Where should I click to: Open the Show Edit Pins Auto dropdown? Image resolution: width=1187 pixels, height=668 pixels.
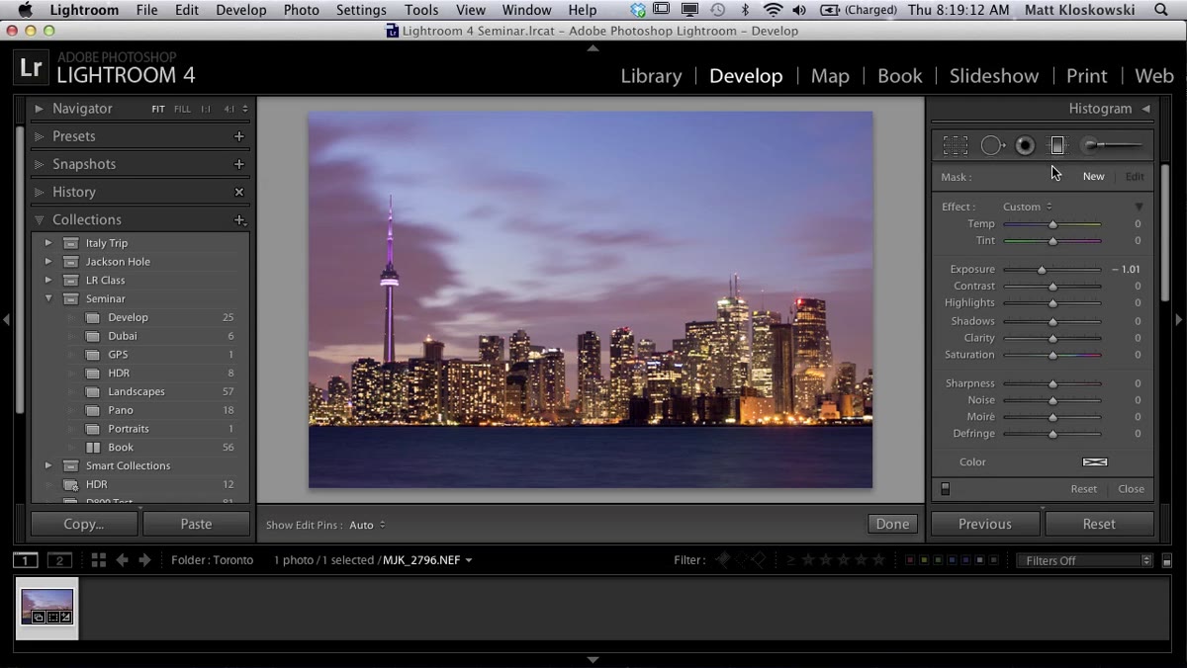pyautogui.click(x=367, y=525)
